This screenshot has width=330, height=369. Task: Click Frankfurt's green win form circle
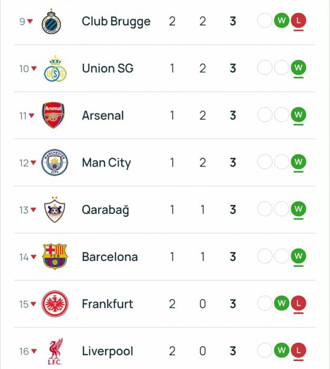(x=282, y=304)
